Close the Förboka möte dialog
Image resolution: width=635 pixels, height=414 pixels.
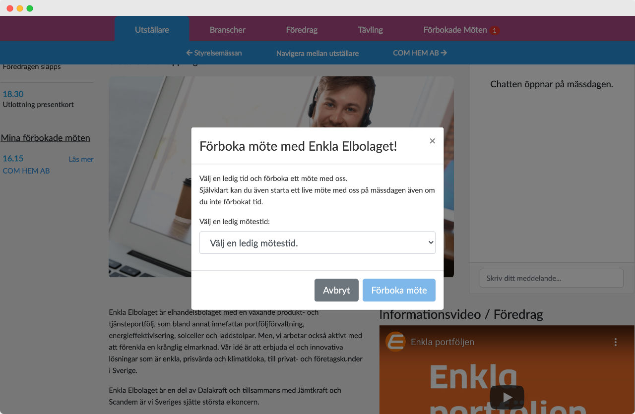(x=432, y=141)
